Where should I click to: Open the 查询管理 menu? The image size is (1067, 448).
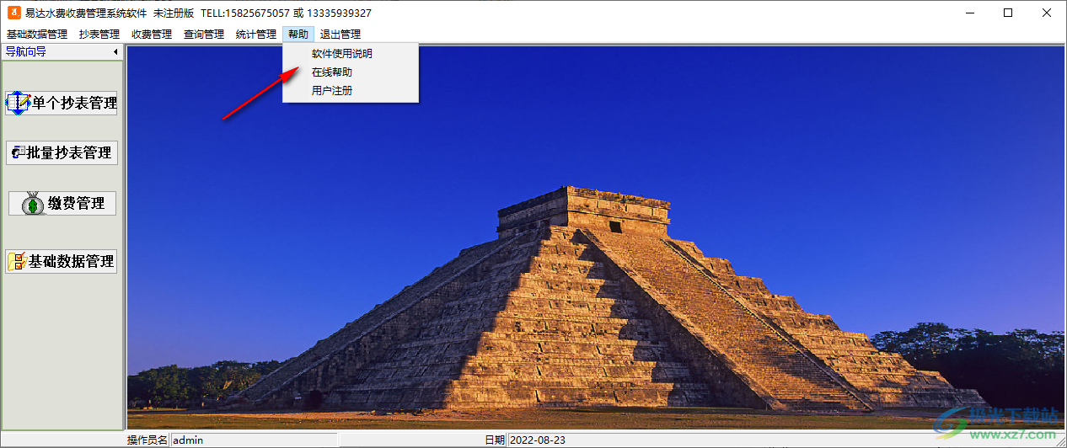tap(204, 35)
